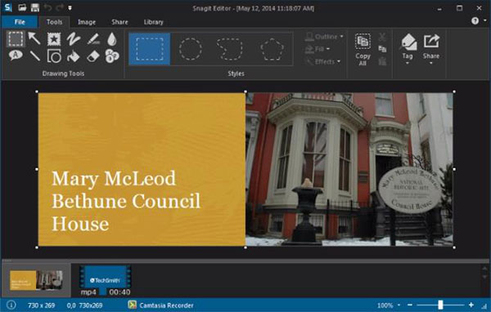
Task: Choose the polygon selection style
Action: click(x=272, y=49)
